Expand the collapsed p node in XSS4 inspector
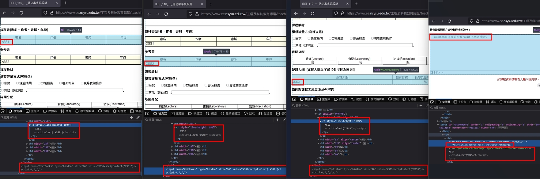The image size is (540, 179). 438,121
